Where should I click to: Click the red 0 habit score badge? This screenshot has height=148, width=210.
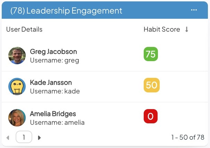pos(150,116)
